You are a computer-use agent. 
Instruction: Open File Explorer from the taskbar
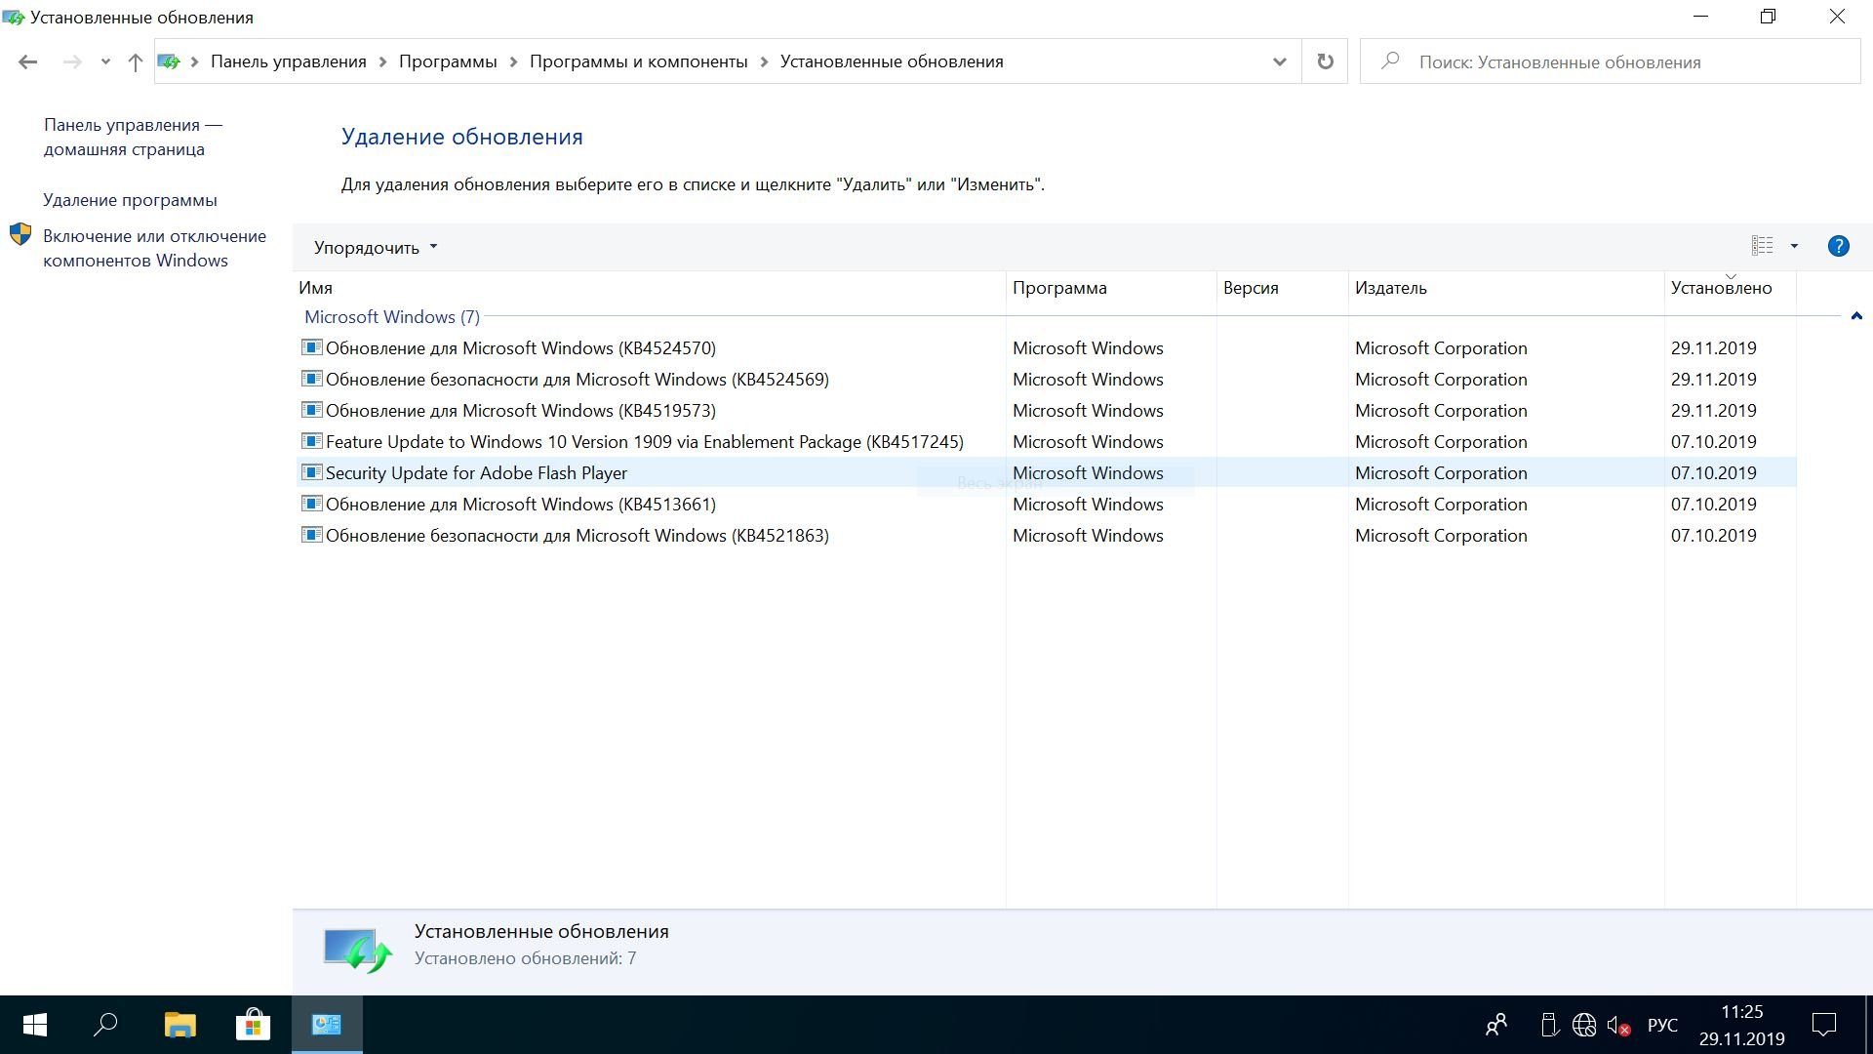(x=179, y=1025)
